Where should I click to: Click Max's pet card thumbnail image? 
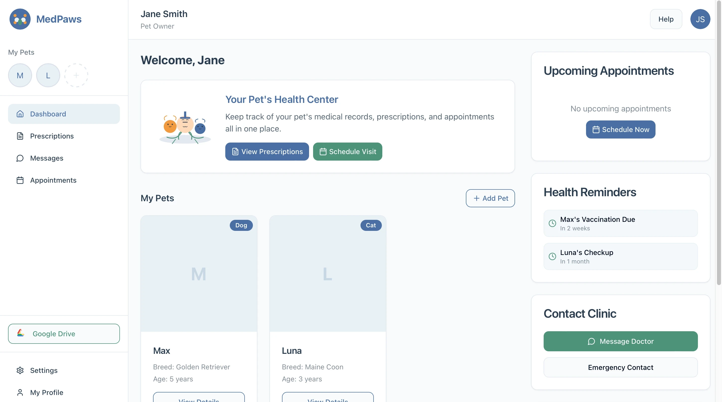199,274
